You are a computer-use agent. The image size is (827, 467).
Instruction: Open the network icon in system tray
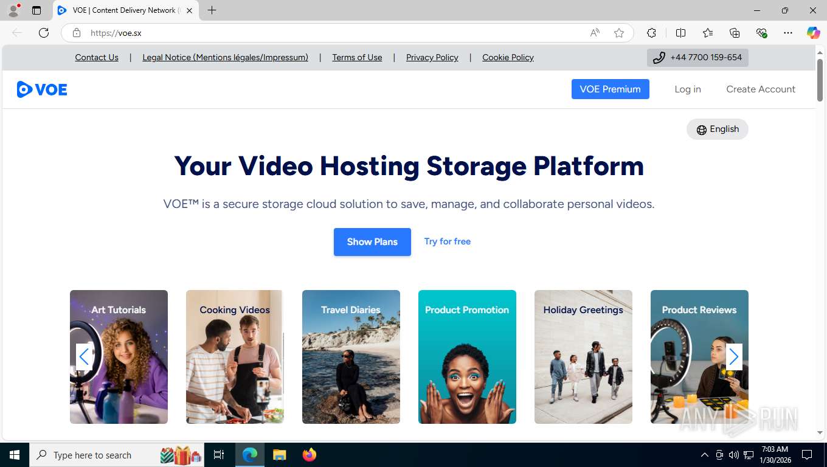click(749, 455)
